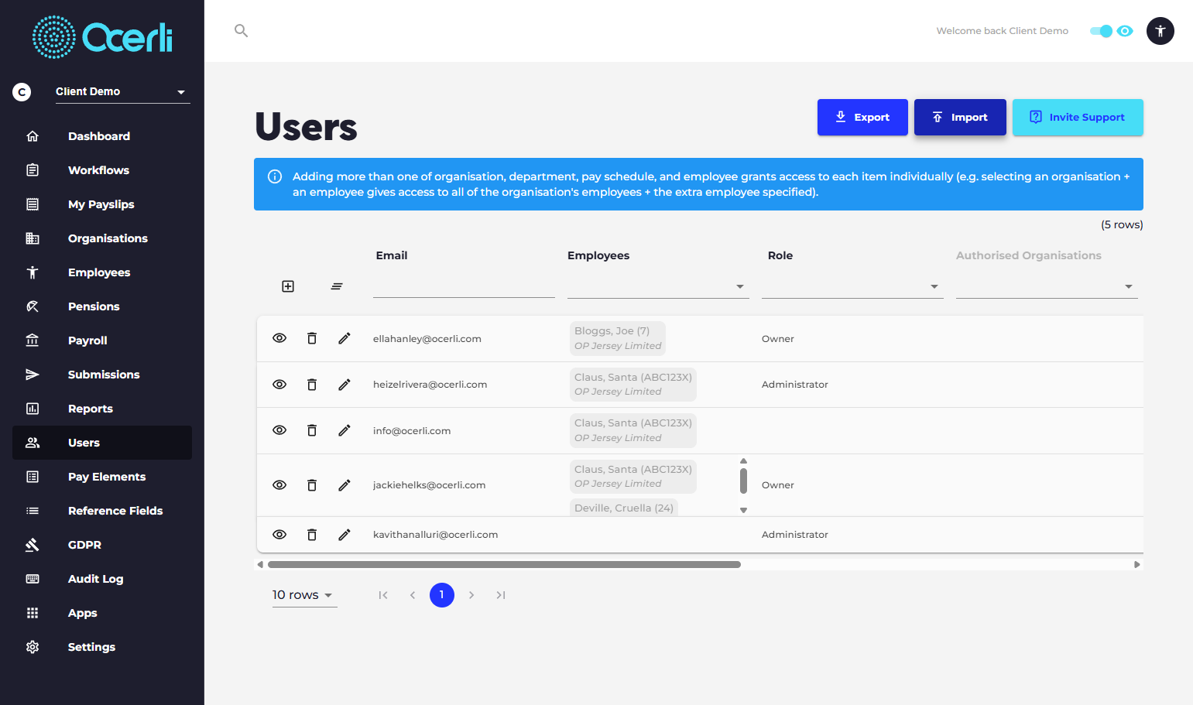Edit user kavithanalluri@ocerli.com

click(x=345, y=535)
